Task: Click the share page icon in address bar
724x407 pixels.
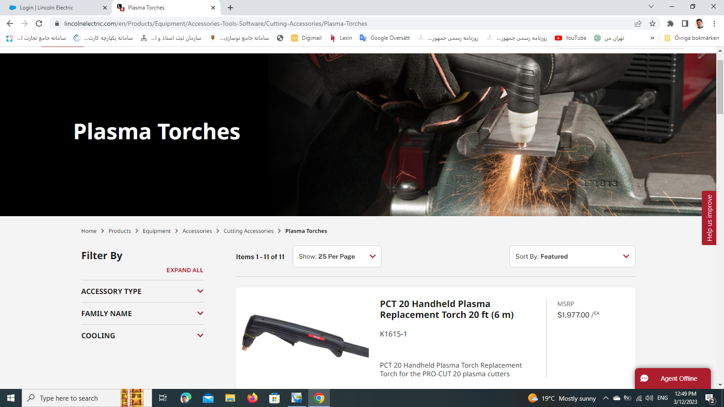Action: (638, 24)
